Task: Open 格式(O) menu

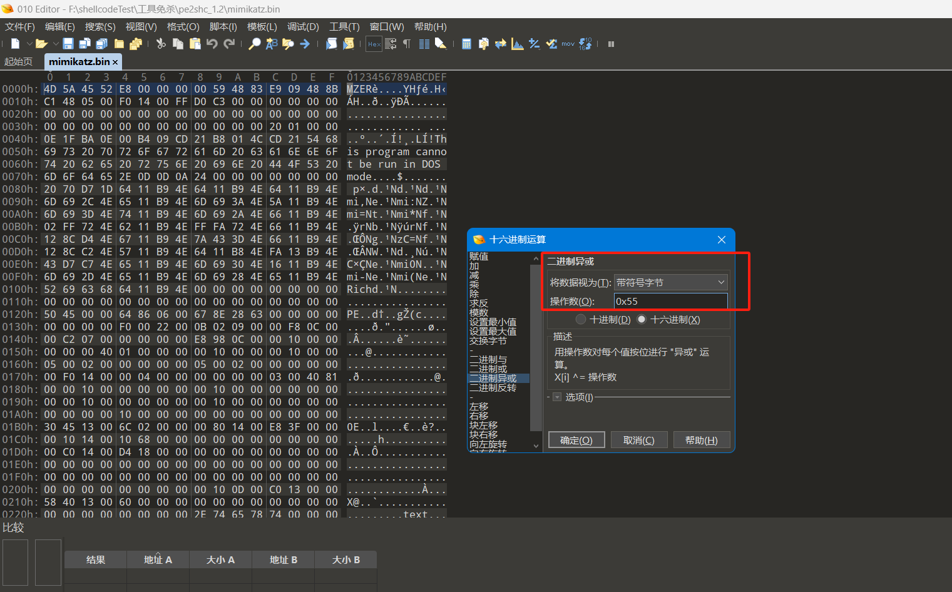Action: pos(183,27)
